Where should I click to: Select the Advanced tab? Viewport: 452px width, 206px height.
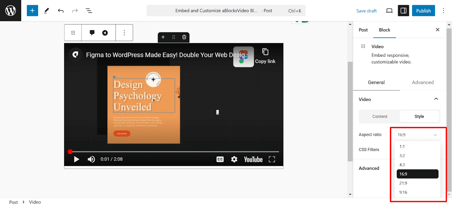423,82
